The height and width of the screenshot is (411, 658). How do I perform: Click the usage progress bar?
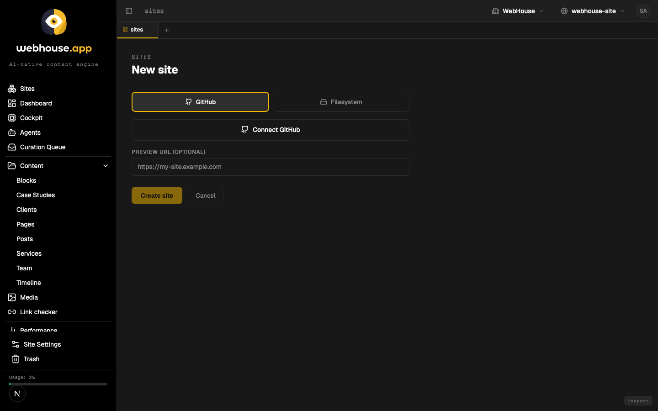click(x=58, y=384)
